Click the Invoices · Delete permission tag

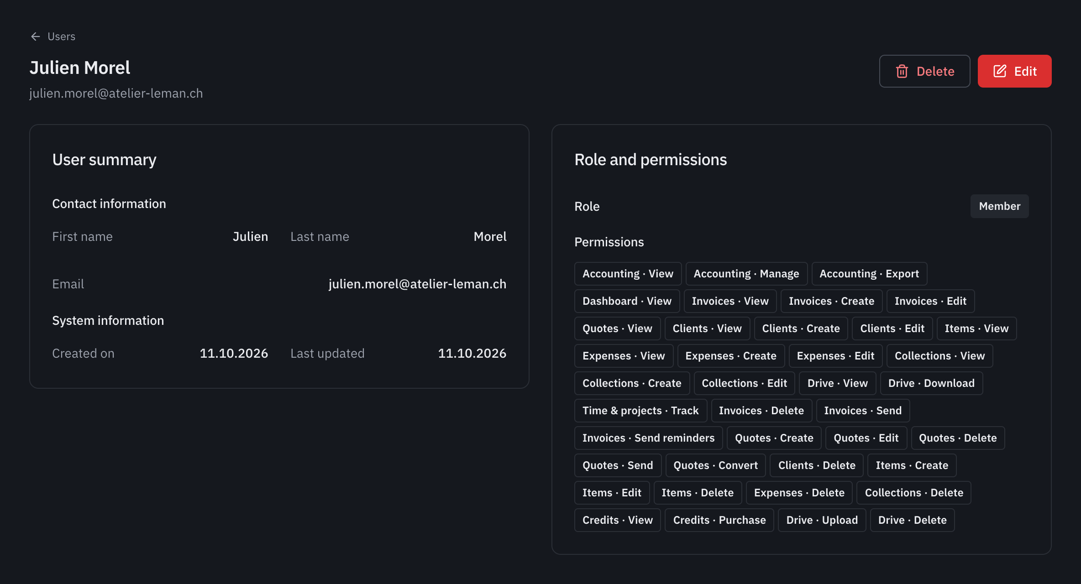pos(761,411)
